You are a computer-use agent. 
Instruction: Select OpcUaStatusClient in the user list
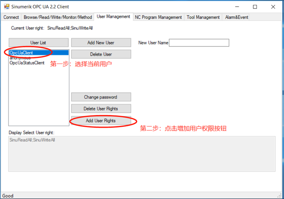(39, 63)
